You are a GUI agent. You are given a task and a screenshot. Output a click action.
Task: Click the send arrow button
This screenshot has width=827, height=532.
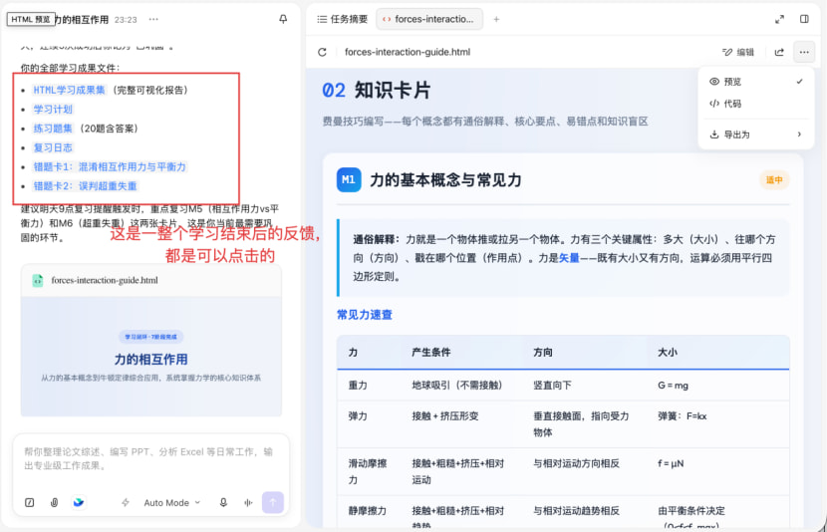[x=273, y=502]
